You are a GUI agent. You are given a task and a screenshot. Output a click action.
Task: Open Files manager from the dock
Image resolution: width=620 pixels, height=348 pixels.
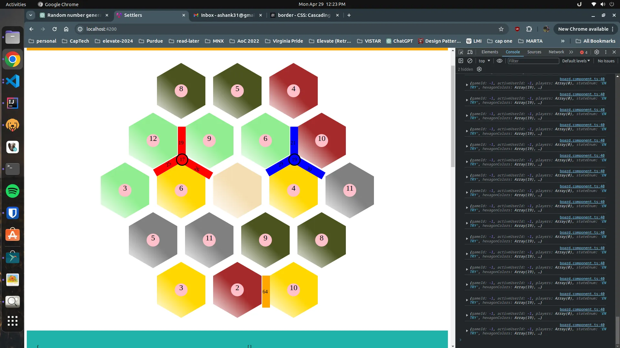click(13, 37)
